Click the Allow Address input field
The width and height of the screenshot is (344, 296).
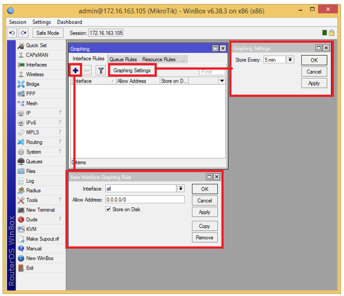click(x=145, y=199)
